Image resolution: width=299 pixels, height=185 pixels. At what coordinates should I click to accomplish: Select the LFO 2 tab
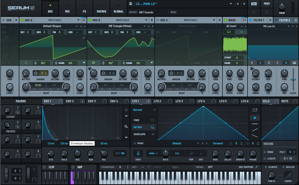coord(157,101)
